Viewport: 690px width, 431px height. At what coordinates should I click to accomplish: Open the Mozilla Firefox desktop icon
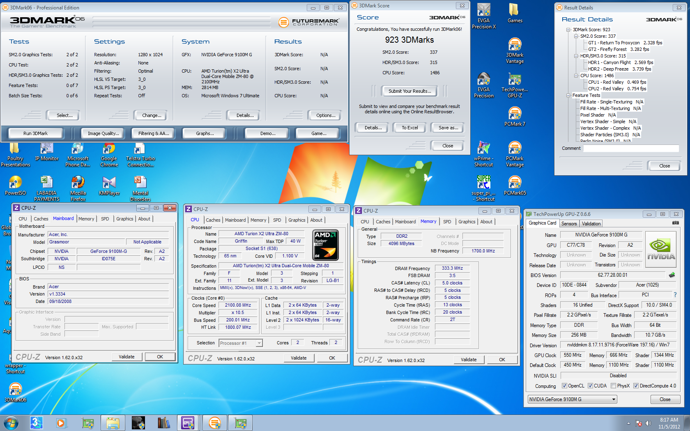pos(78,189)
